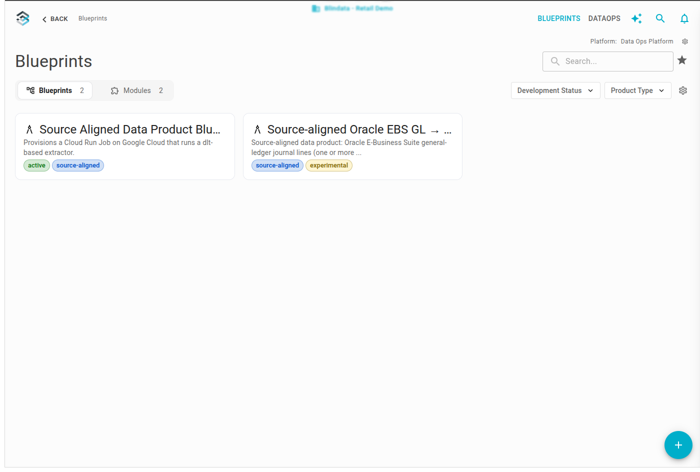Image resolution: width=700 pixels, height=472 pixels.
Task: Open filter settings gear beside Product Type
Action: [x=683, y=90]
